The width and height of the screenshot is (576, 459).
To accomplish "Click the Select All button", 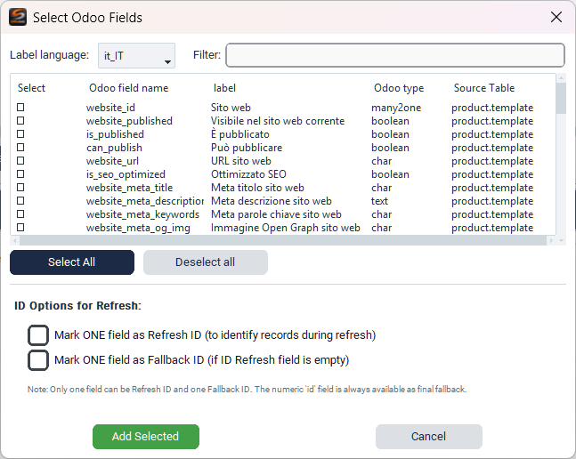I will 72,262.
